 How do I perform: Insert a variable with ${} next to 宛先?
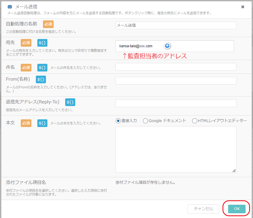tap(42, 43)
